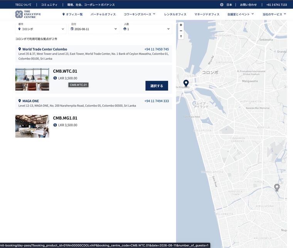293x248 pixels.
Task: Click the pin icon beside World Trade Center Colombo
Action: click(20, 49)
